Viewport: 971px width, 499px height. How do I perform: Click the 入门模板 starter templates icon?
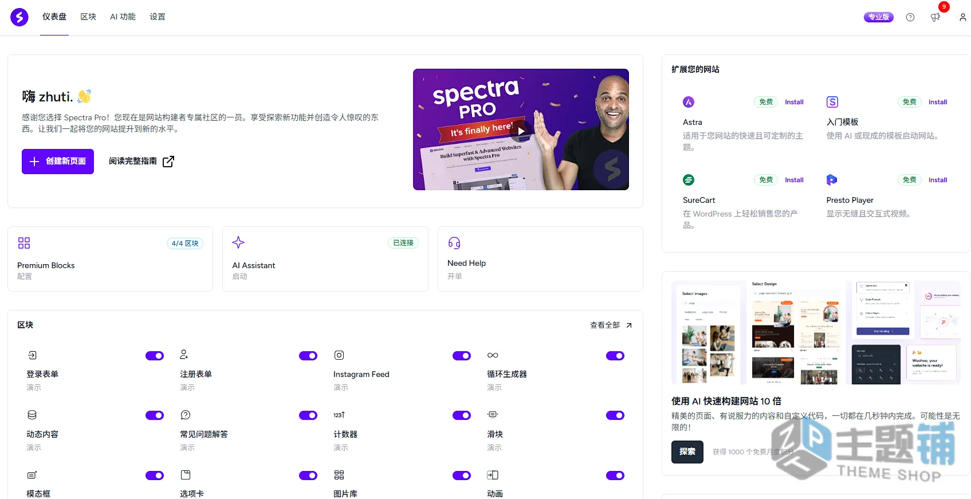[832, 102]
